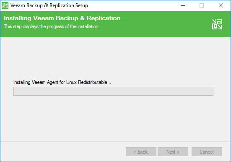Viewport: 231px width, 162px height.
Task: Click the 'Installing Veeam Agent for Linux Redistributable' status text
Action: (62, 82)
